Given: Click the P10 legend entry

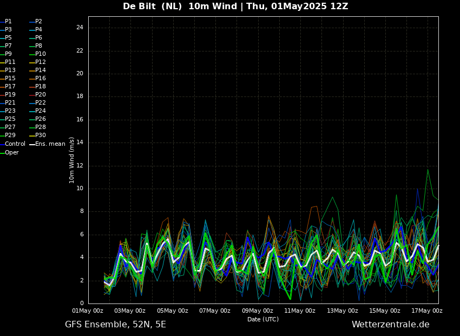Looking at the screenshot, I should coord(40,54).
